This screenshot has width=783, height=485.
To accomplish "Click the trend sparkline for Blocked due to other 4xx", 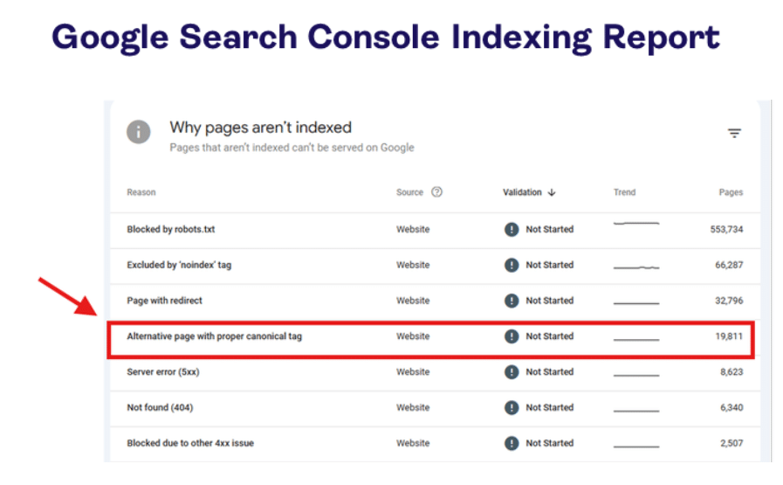I will click(636, 446).
